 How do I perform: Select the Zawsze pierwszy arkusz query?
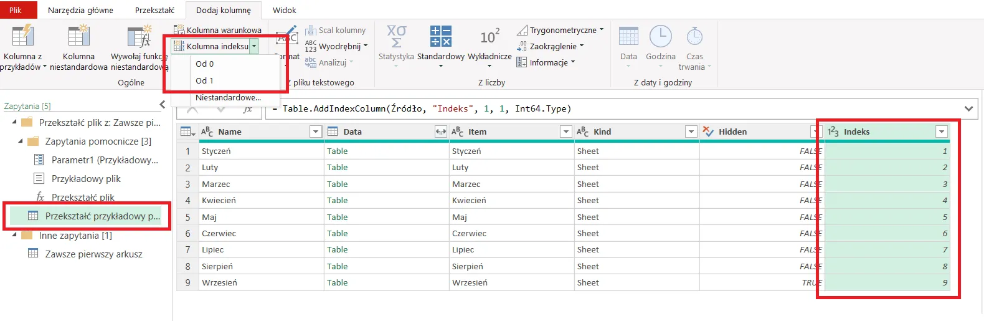coord(93,254)
